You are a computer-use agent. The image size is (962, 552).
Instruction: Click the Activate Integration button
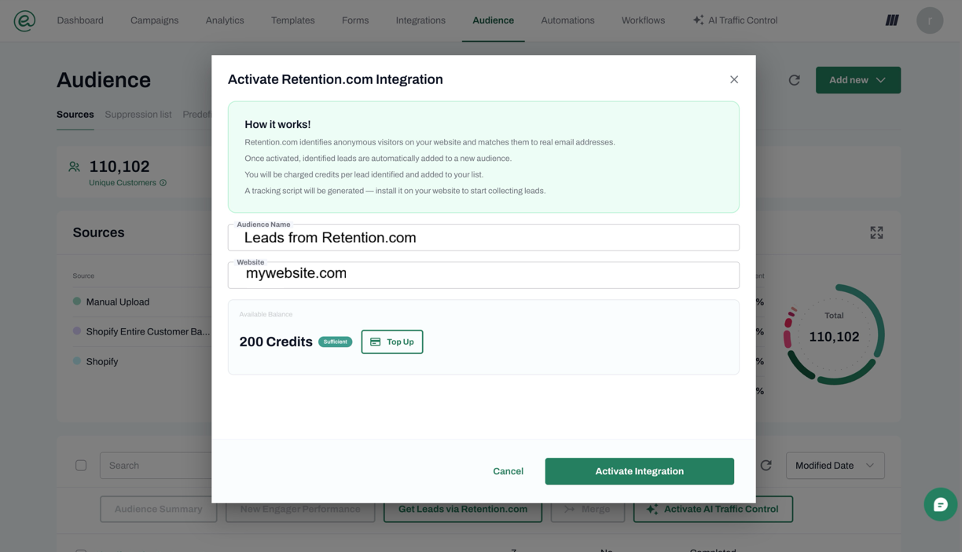(639, 471)
